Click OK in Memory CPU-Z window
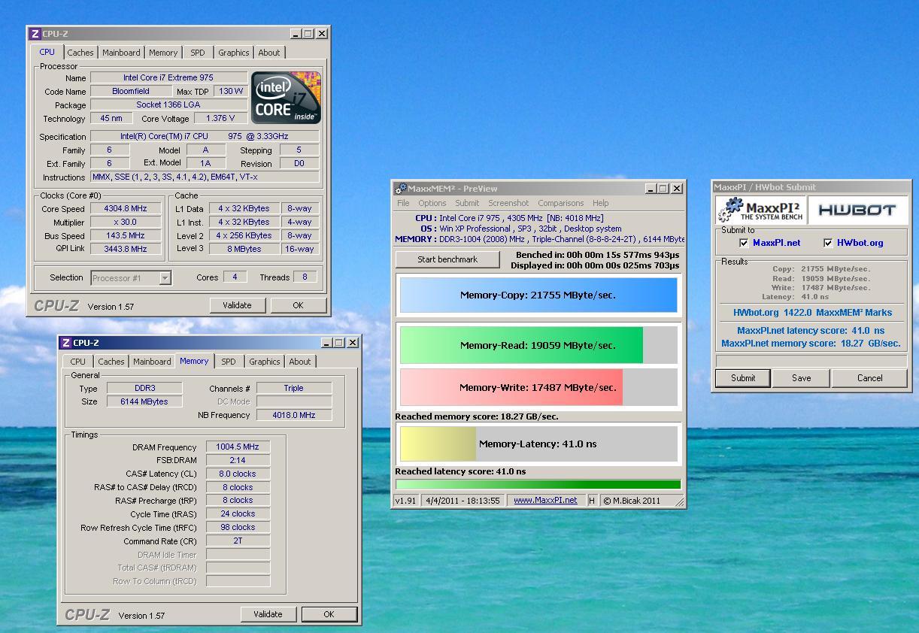The width and height of the screenshot is (919, 633). [329, 614]
